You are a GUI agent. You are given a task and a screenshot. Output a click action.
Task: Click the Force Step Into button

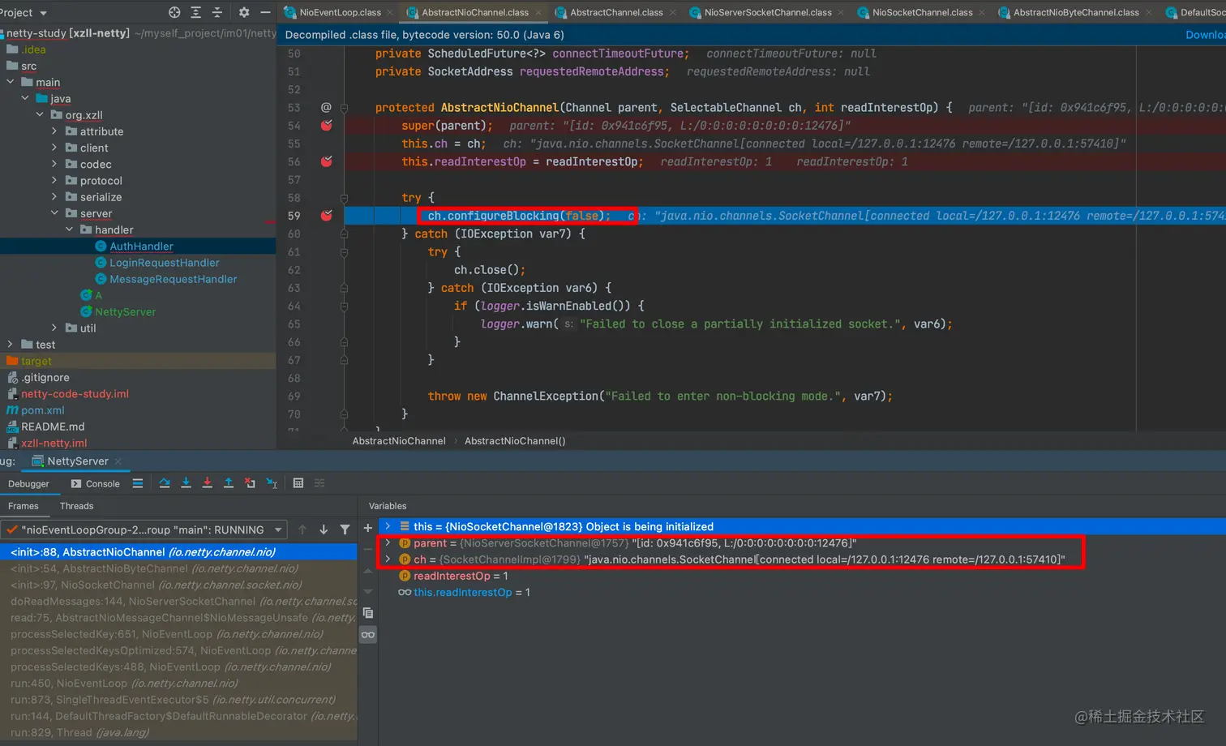(x=207, y=483)
